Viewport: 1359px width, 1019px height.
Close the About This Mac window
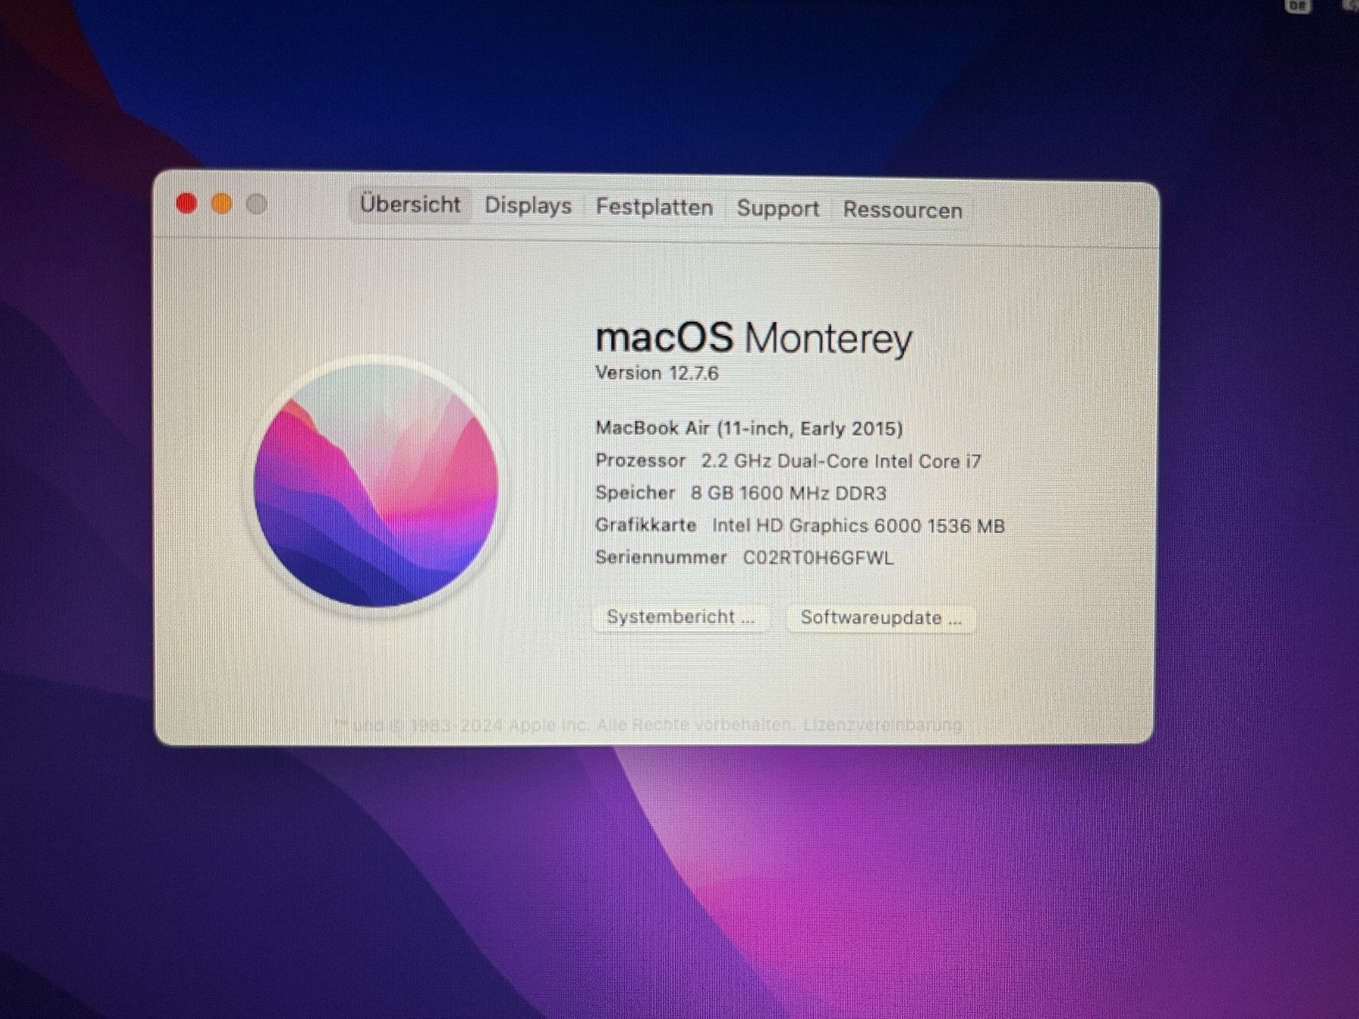(186, 203)
